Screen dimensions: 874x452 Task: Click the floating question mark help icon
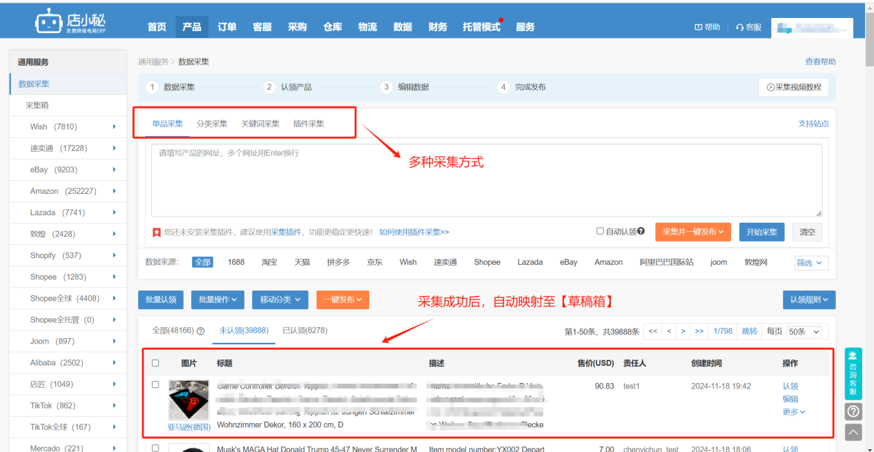[x=853, y=411]
